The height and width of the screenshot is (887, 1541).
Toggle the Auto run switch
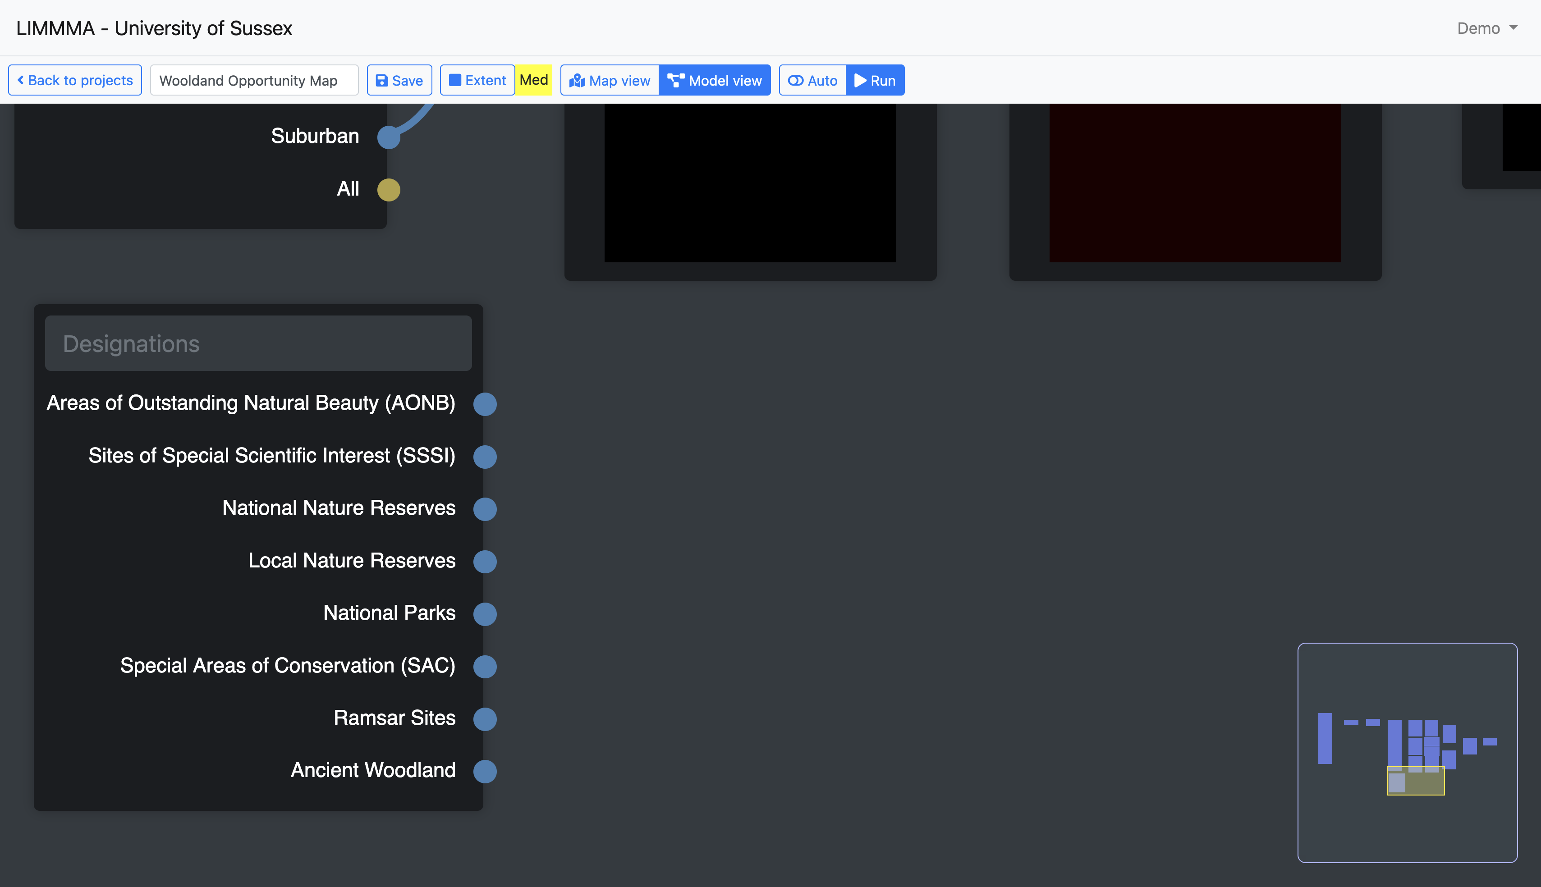click(812, 80)
